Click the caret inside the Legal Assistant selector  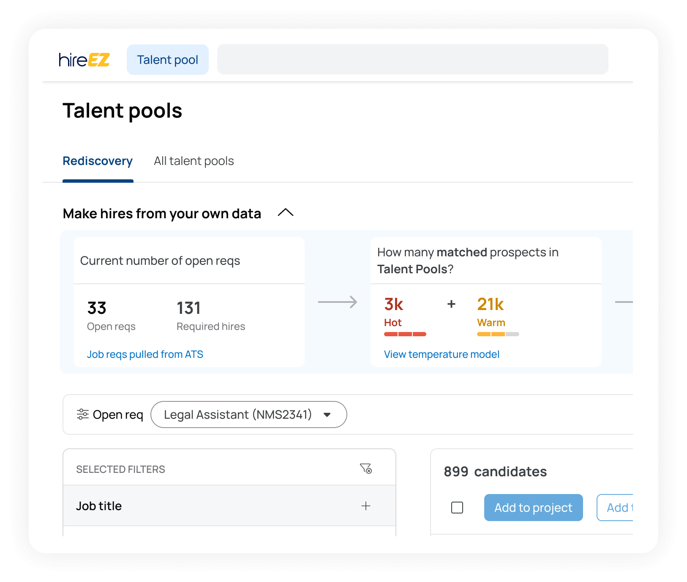[327, 415]
